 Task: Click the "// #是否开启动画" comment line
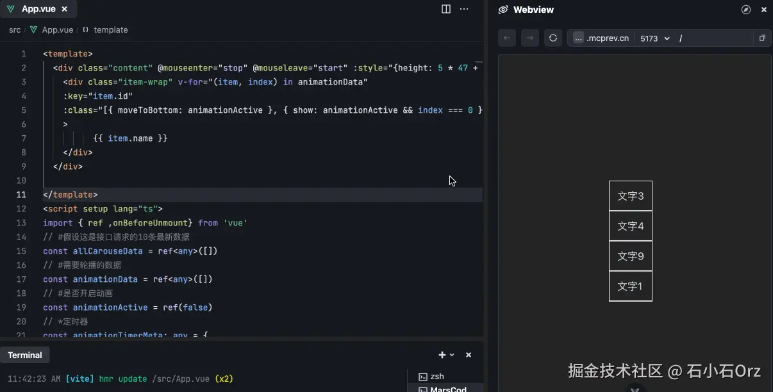point(78,293)
